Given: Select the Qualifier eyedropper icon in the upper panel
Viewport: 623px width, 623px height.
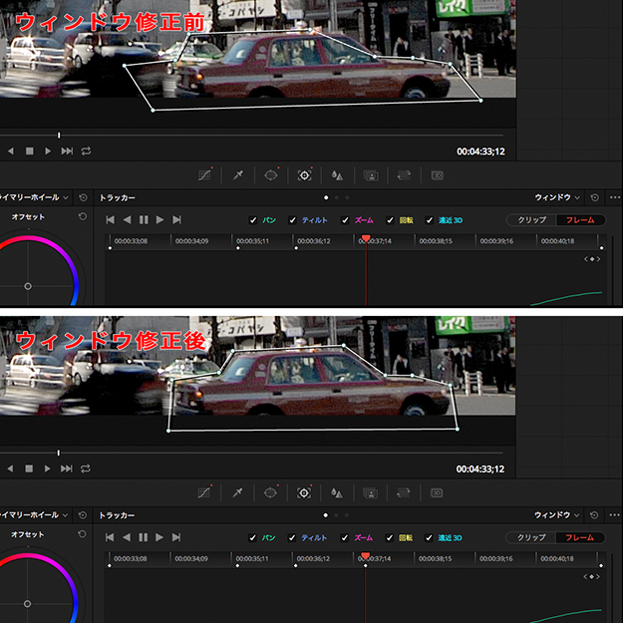Looking at the screenshot, I should (x=238, y=174).
